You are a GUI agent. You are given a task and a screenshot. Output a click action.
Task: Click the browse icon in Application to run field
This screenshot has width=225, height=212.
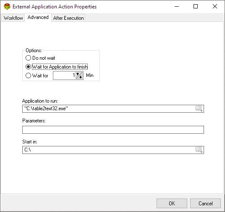click(199, 109)
